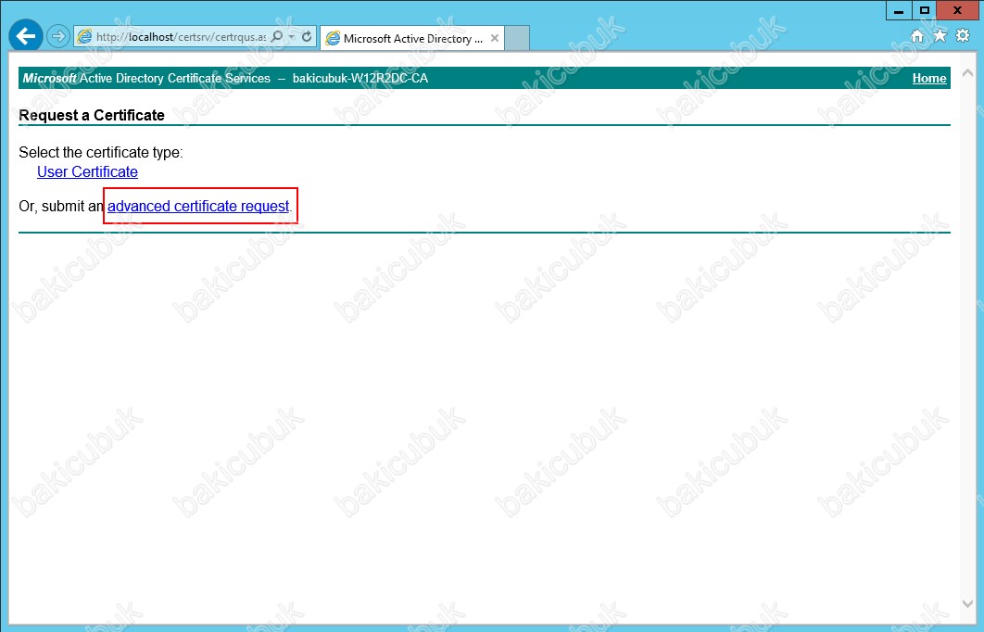Close the Internet Explorer window
This screenshot has height=632, width=984.
click(957, 11)
